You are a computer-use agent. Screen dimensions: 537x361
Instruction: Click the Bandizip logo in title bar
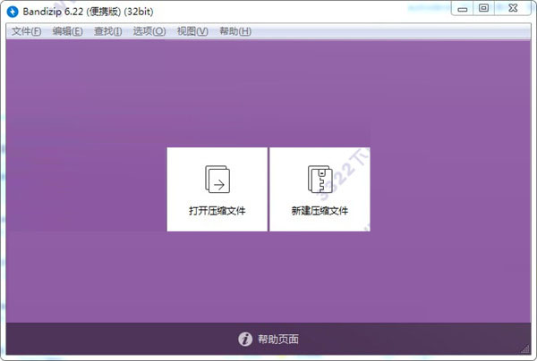tap(13, 12)
